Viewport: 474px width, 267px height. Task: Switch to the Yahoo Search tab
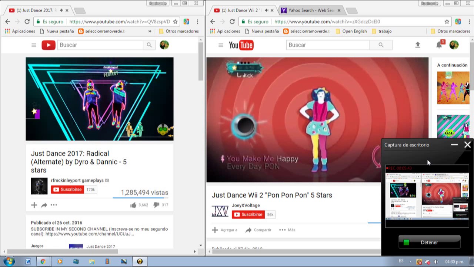[x=310, y=10]
